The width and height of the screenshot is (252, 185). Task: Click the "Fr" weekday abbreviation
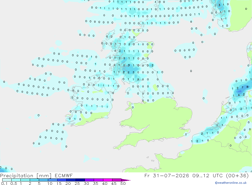(x=147, y=175)
